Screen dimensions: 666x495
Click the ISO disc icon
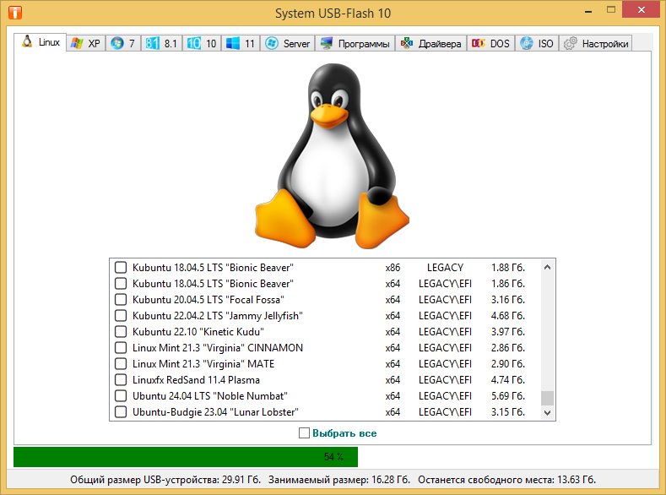(527, 43)
